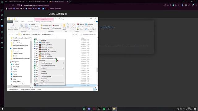This screenshot has width=198, height=111.
Task: Open the address bar history dropdown
Action: tap(73, 34)
